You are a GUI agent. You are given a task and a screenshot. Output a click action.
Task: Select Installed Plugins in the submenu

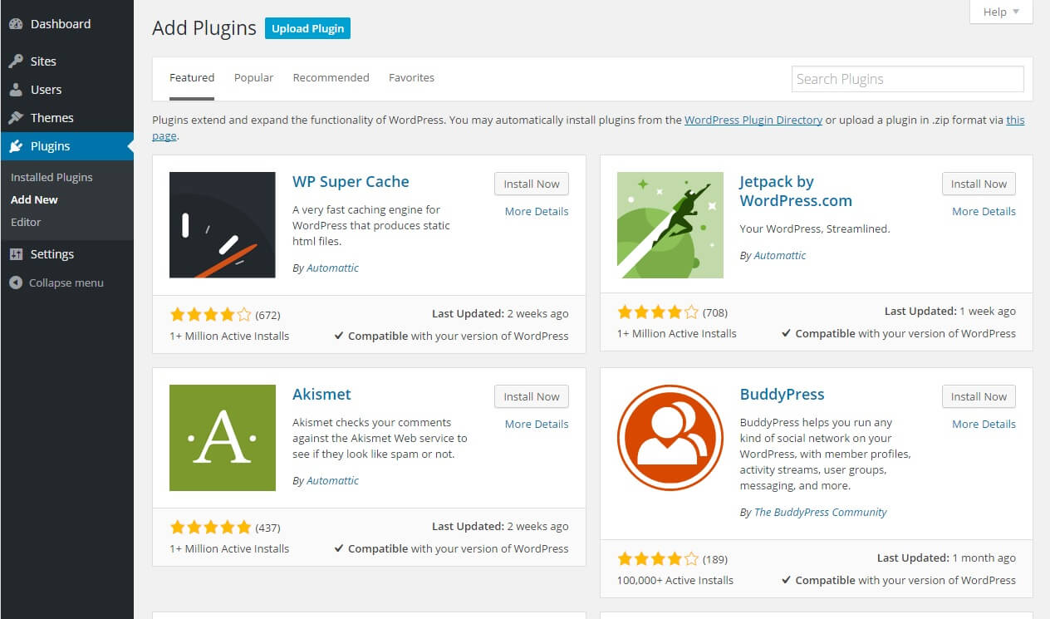click(x=52, y=177)
